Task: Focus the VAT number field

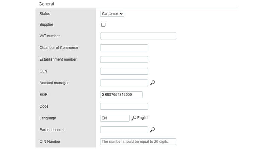Action: [x=138, y=36]
